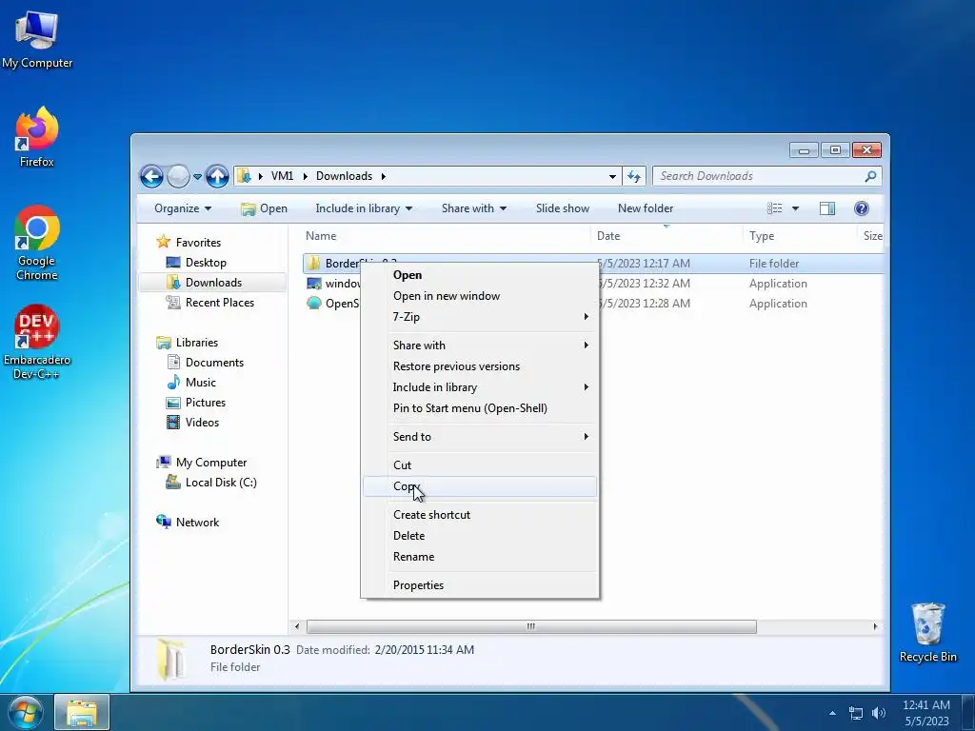Image resolution: width=975 pixels, height=731 pixels.
Task: Open My Computer desktop icon
Action: tap(37, 39)
